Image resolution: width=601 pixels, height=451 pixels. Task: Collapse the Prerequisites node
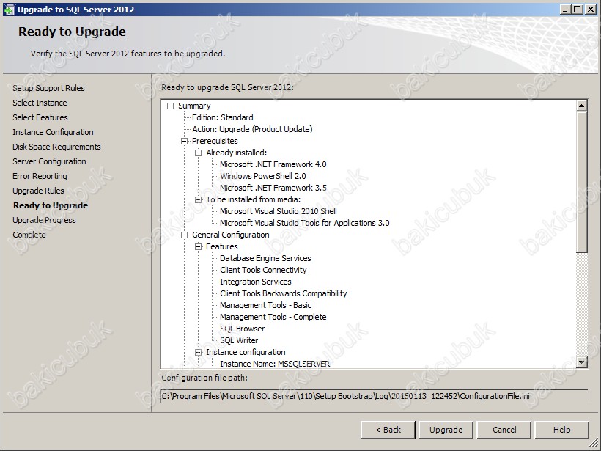pos(185,141)
